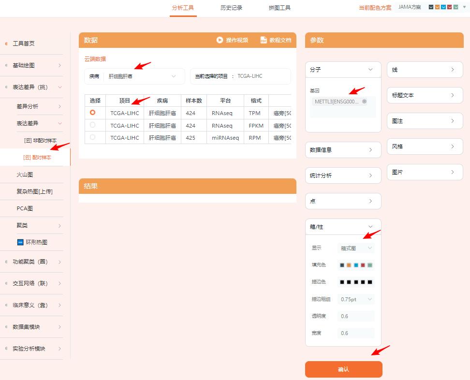Select TPM format TCGA-LIHC row radio button
The height and width of the screenshot is (380, 470).
tap(93, 112)
